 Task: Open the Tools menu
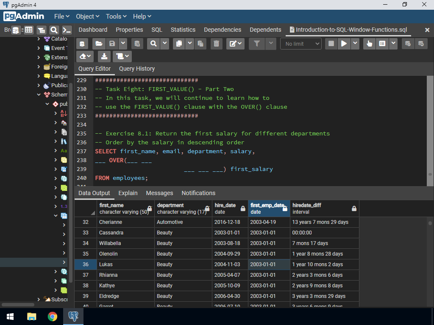[116, 17]
